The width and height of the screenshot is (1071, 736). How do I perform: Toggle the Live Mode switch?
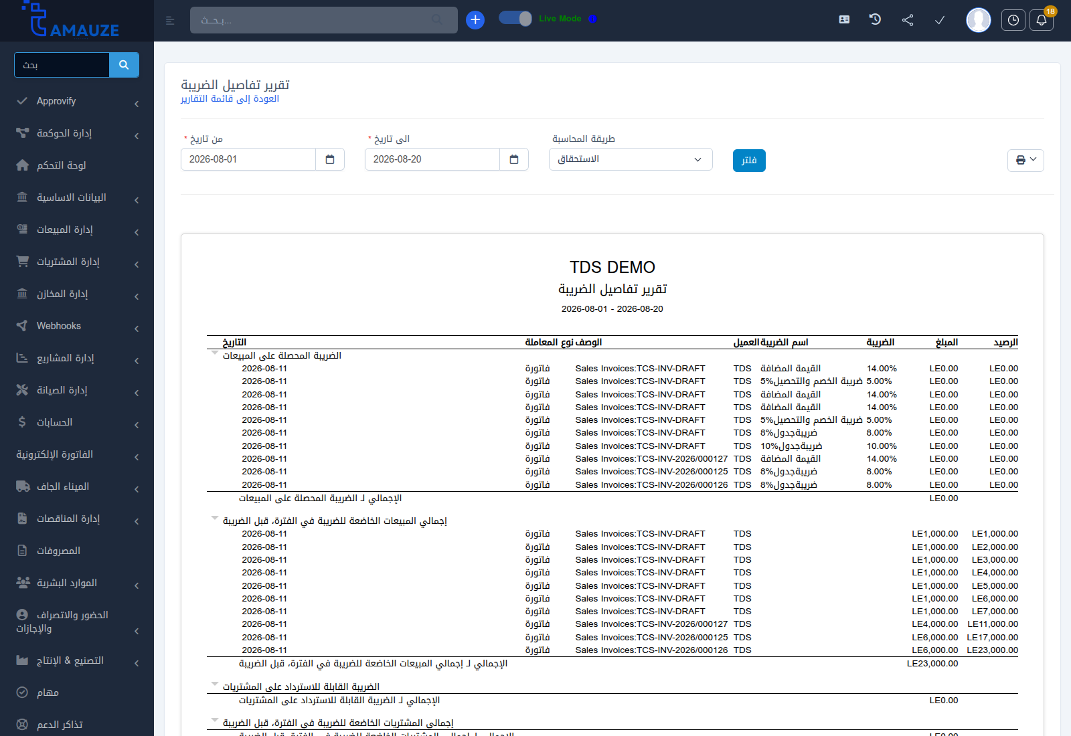click(515, 19)
